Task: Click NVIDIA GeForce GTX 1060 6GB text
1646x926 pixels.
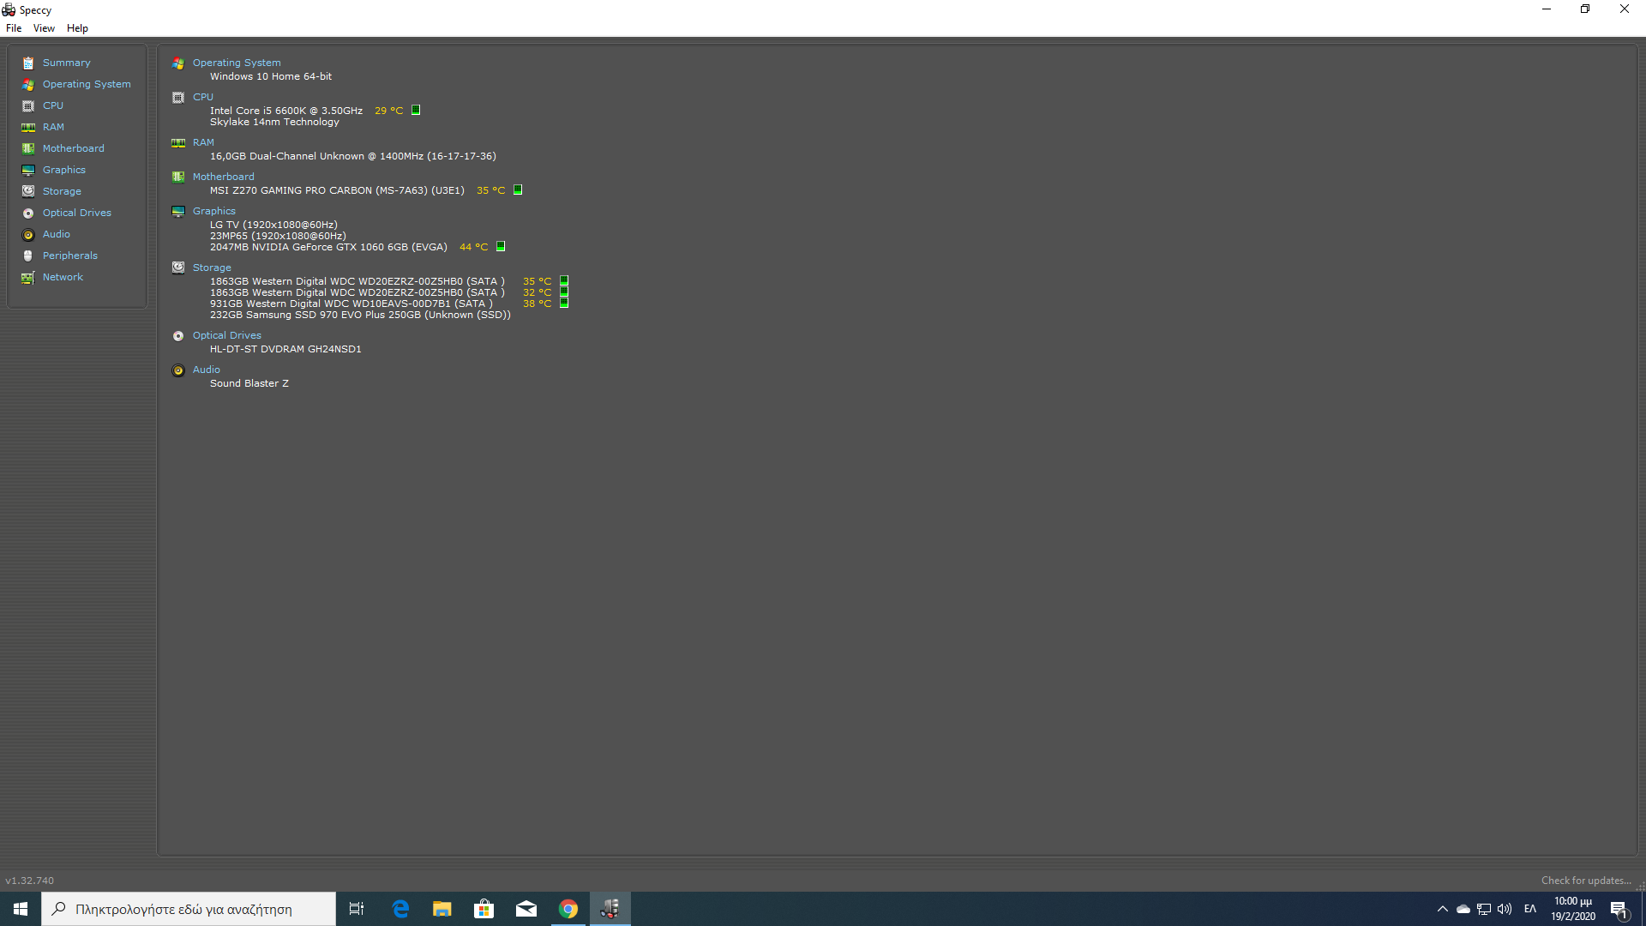Action: point(328,248)
